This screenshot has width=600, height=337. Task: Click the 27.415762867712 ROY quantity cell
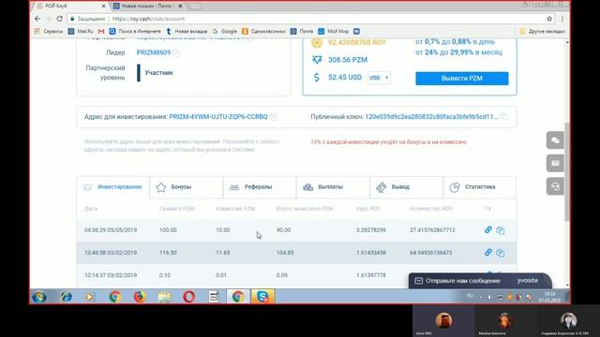click(x=432, y=230)
